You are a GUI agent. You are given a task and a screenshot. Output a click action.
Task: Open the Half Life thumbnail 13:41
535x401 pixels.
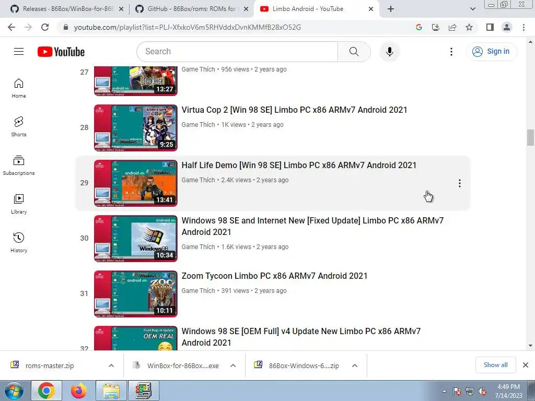point(136,183)
